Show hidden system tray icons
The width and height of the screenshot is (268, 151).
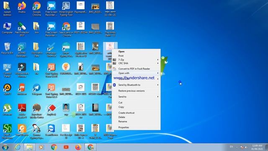237,147
